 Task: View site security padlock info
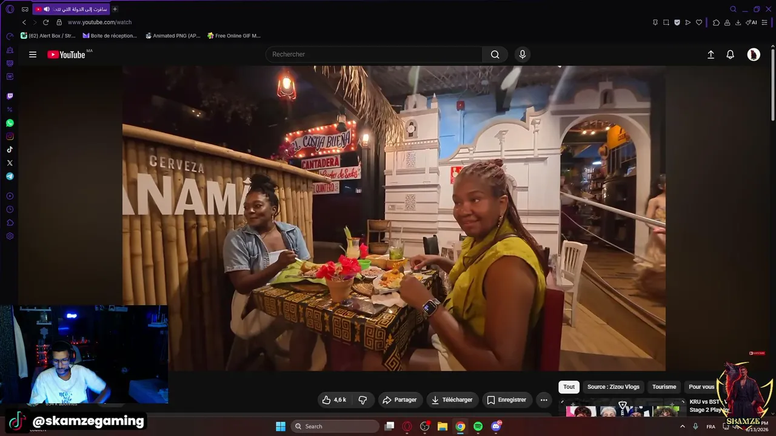[59, 22]
